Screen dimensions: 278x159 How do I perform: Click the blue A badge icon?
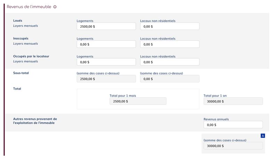[x=263, y=136]
